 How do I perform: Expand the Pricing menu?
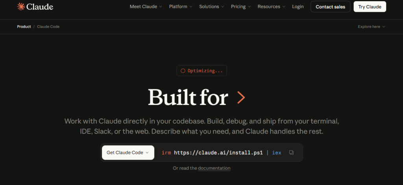(x=241, y=7)
